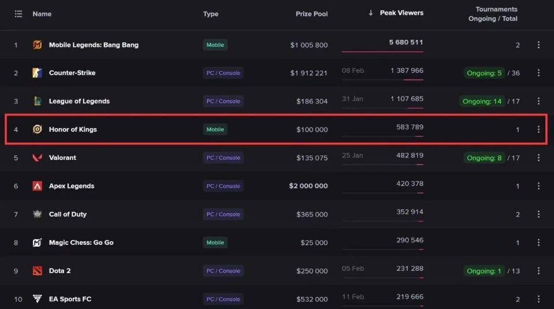Sort table by Peak Viewers column
554x309 pixels.
click(x=401, y=13)
